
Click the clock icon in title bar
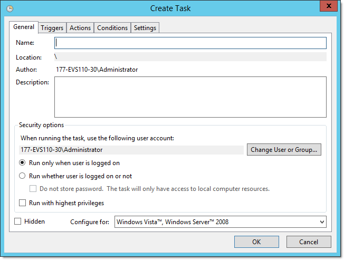click(x=9, y=8)
